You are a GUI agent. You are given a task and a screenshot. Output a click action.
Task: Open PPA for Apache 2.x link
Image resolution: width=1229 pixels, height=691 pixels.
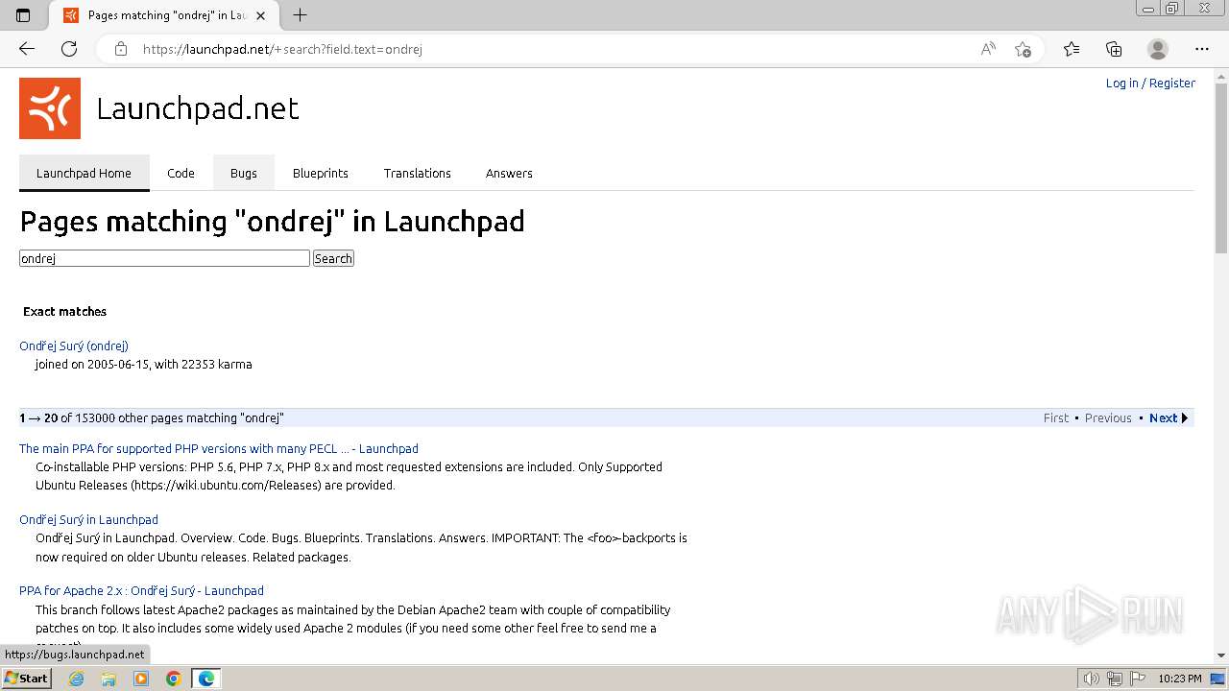coord(141,591)
